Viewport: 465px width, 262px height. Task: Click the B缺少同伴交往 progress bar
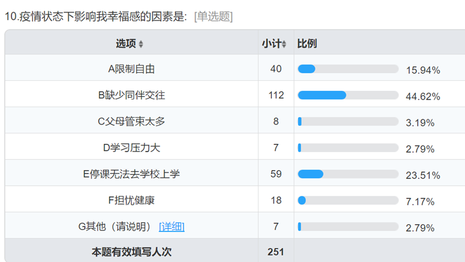tap(348, 95)
